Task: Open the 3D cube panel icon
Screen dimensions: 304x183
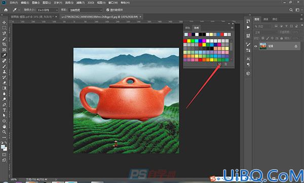Action: [248, 73]
